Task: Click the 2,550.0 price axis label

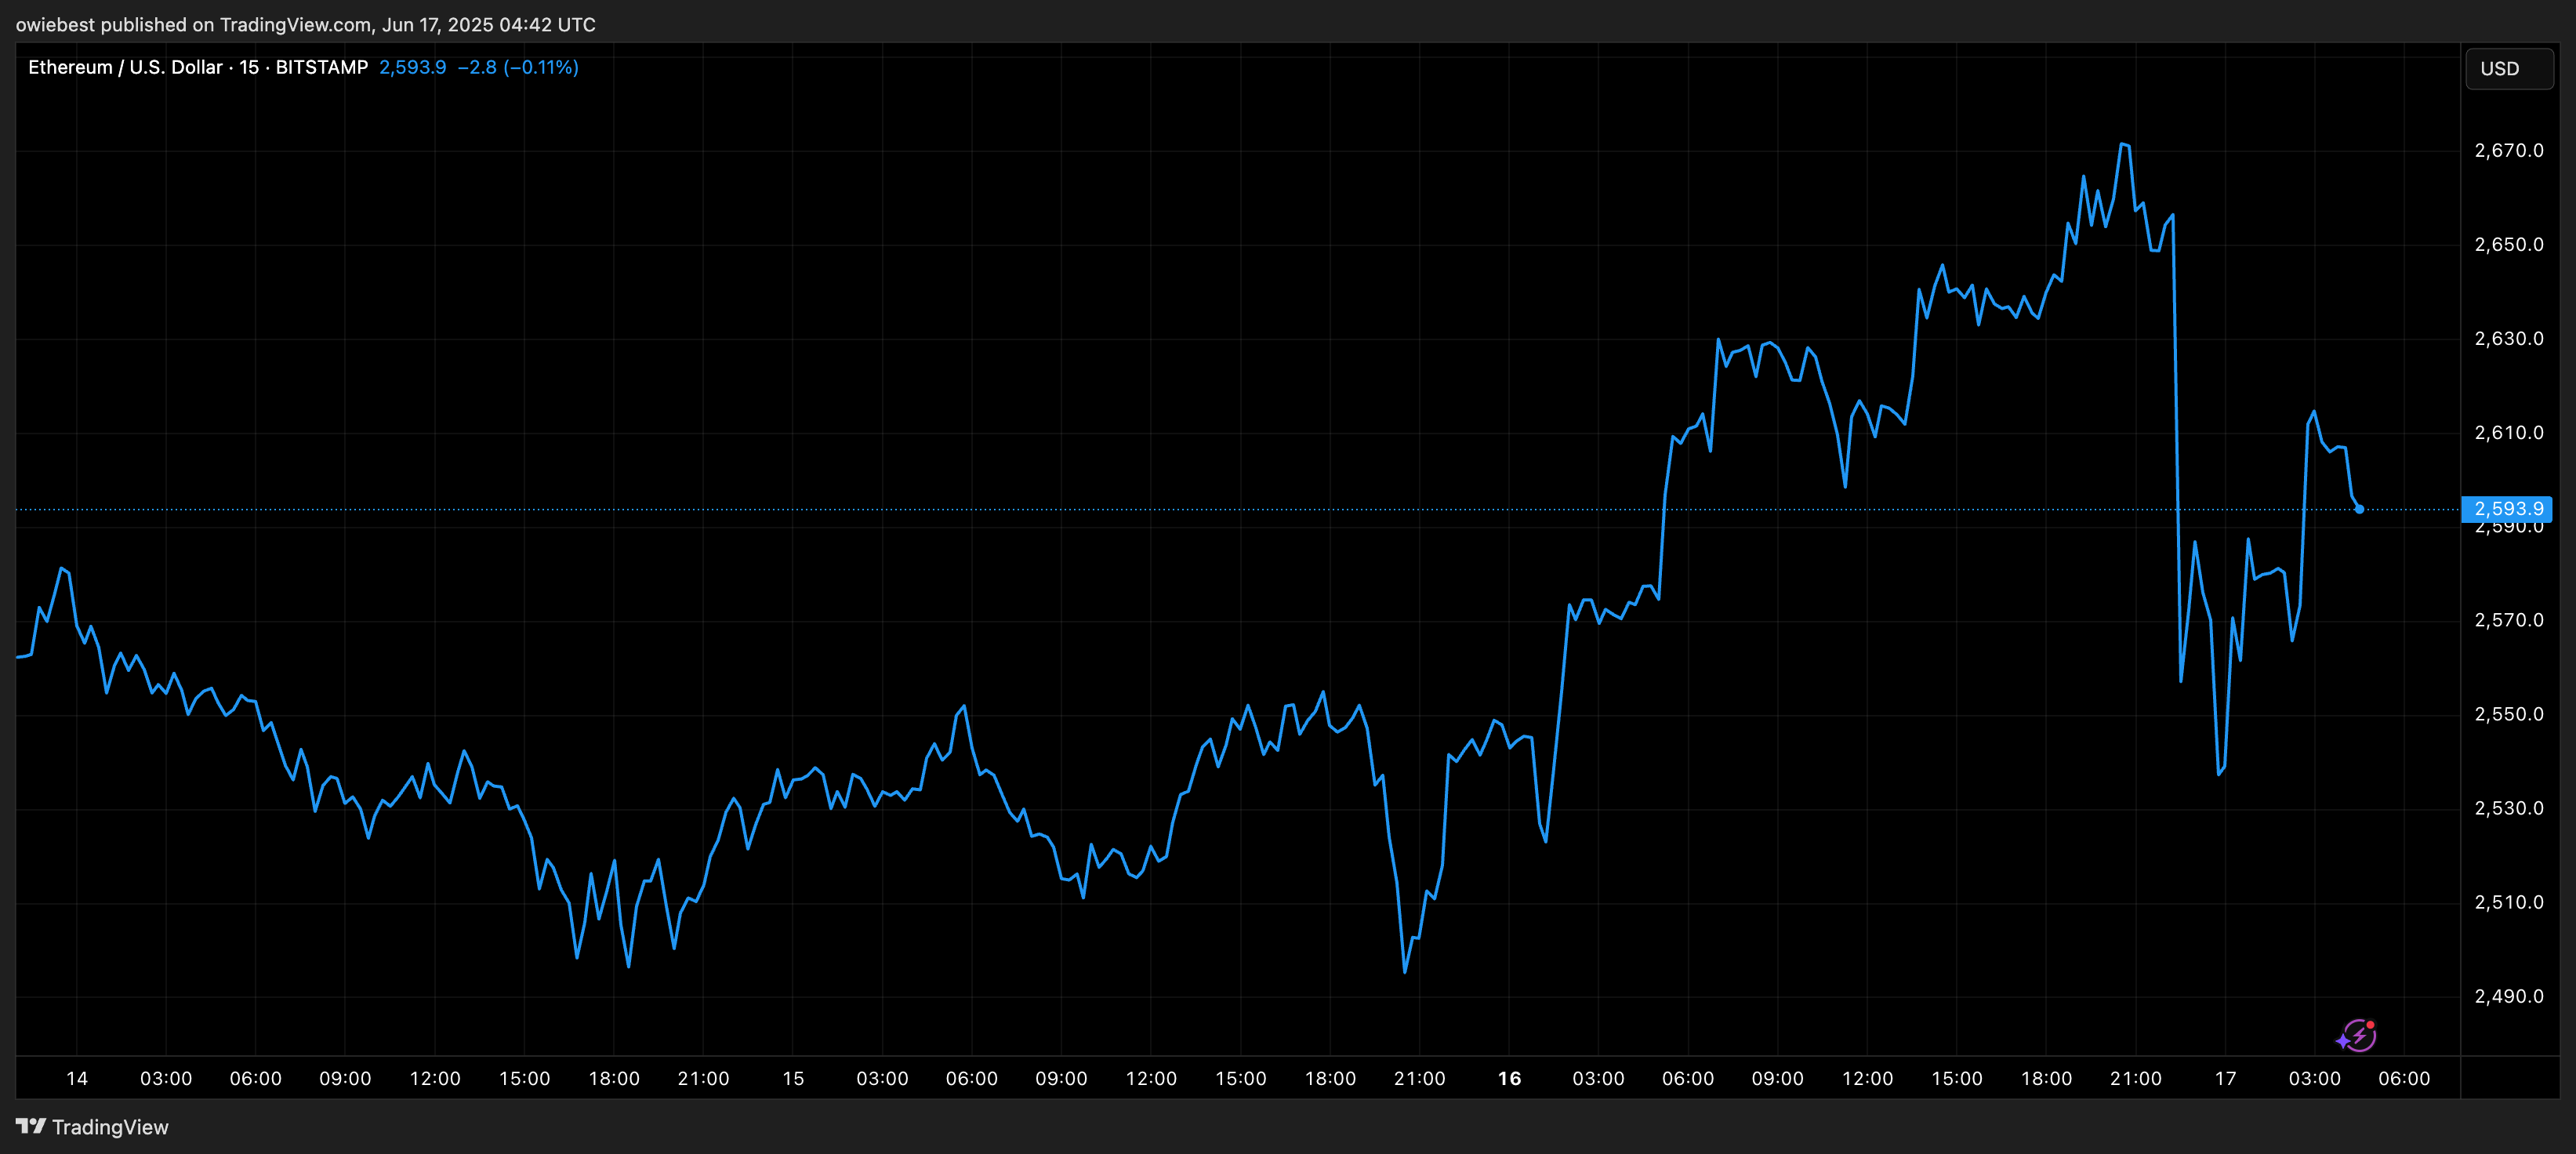Action: [2508, 714]
